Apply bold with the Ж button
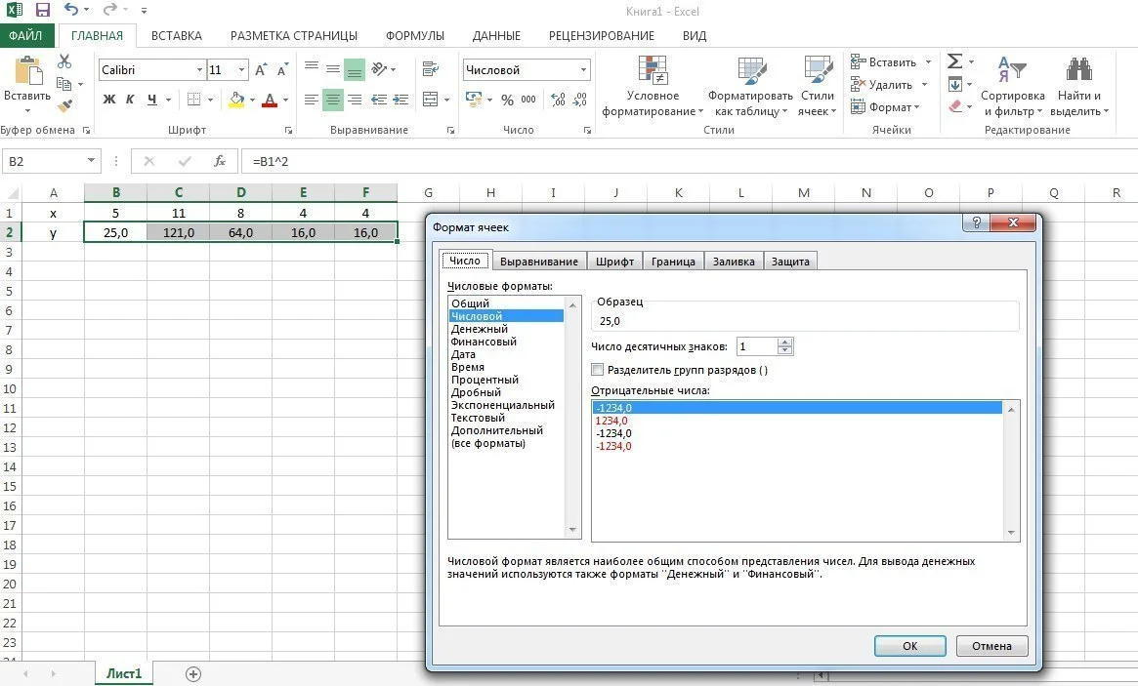Image resolution: width=1138 pixels, height=686 pixels. 109,100
